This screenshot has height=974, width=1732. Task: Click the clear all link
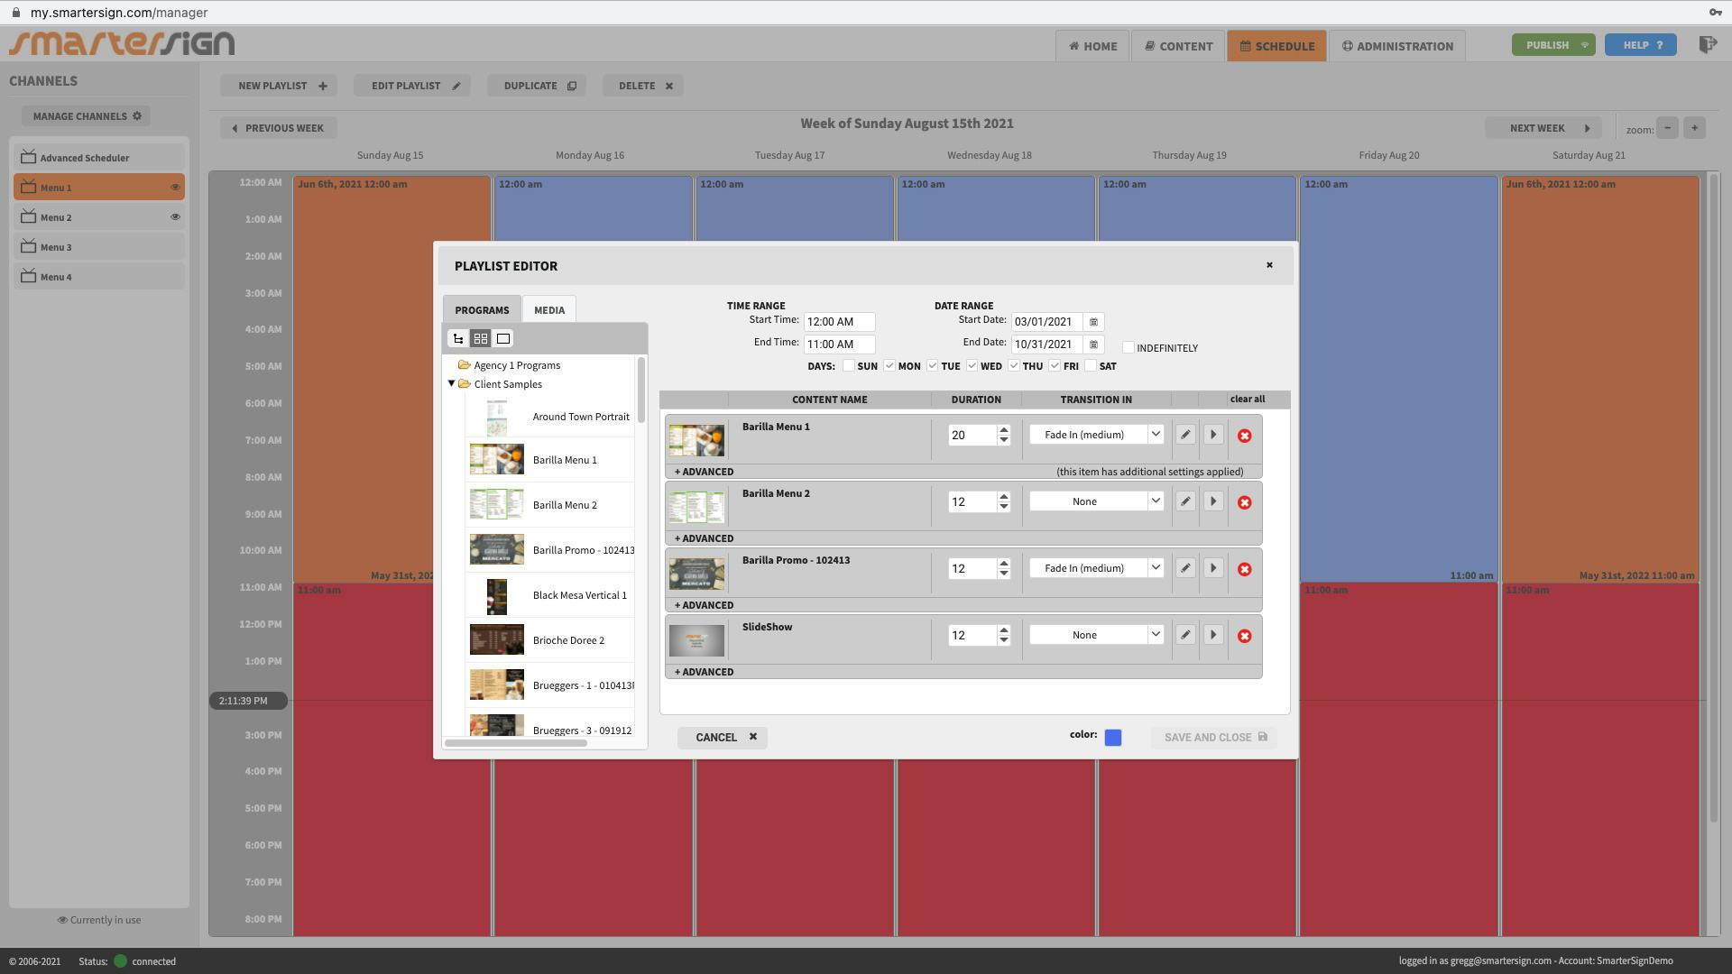pyautogui.click(x=1247, y=400)
